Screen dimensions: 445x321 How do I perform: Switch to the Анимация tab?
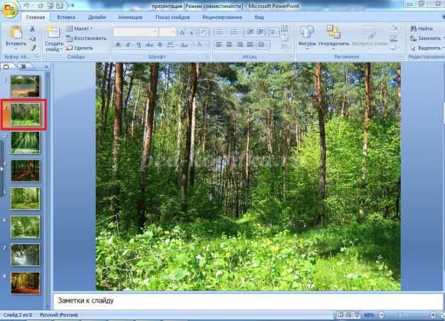coord(129,16)
